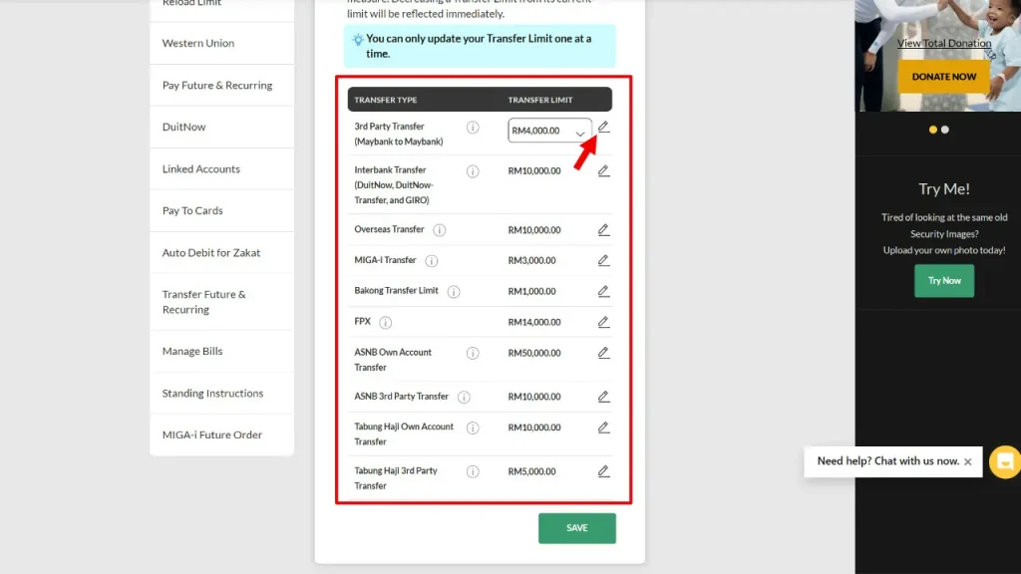Select the first yellow carousel dot
Screen dimensions: 1021x574
(933, 130)
